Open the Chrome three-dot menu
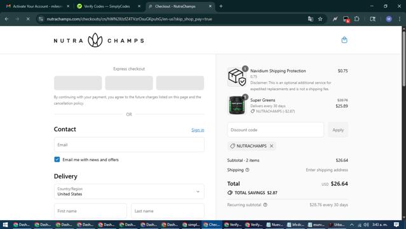This screenshot has height=229, width=406. pos(400,19)
